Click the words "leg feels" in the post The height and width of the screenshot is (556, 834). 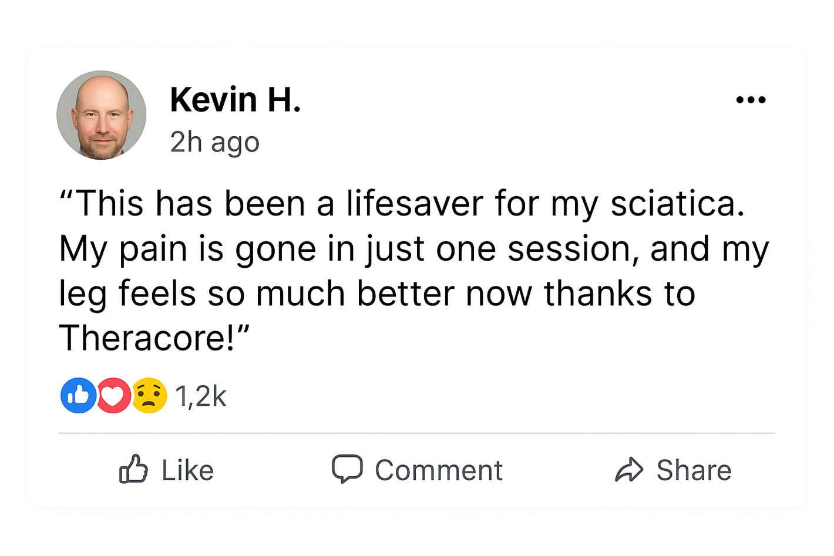point(127,294)
